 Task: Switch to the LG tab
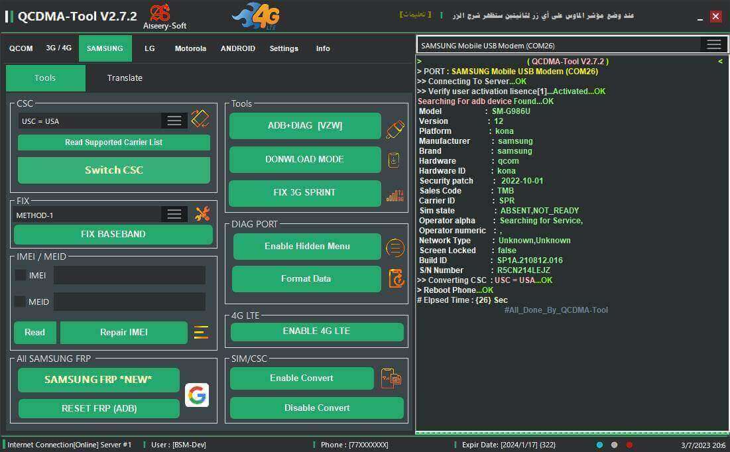click(149, 48)
